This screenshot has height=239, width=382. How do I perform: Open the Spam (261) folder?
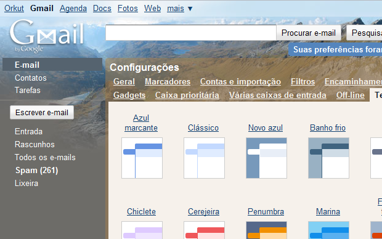point(36,170)
